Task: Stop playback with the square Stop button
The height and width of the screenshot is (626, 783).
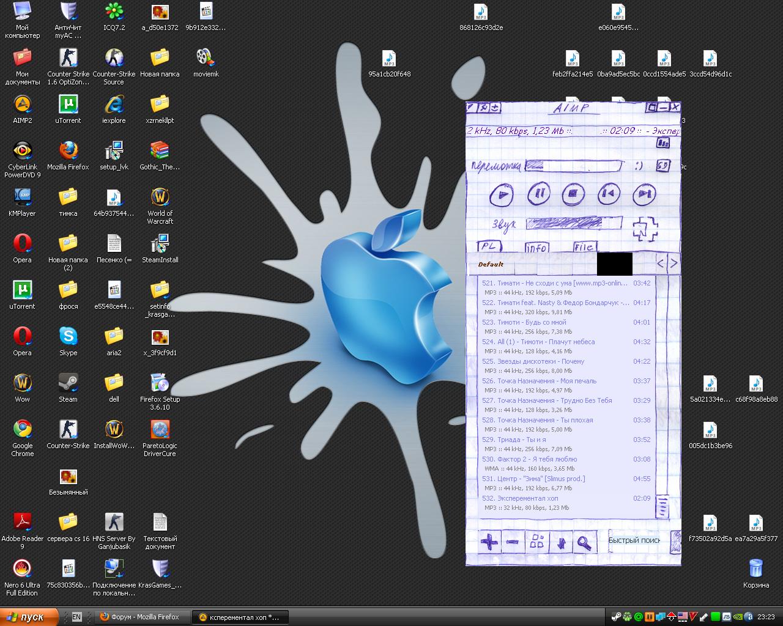Action: click(x=573, y=194)
